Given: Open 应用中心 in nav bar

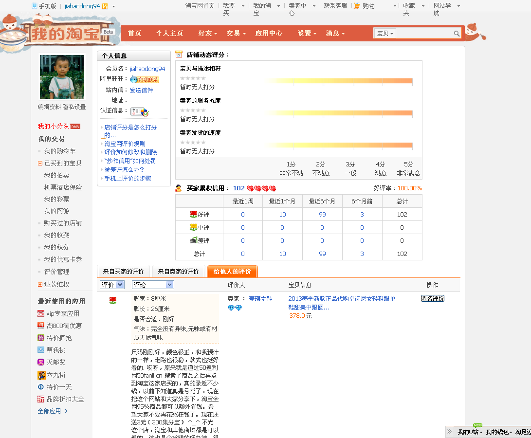Looking at the screenshot, I should (x=269, y=33).
